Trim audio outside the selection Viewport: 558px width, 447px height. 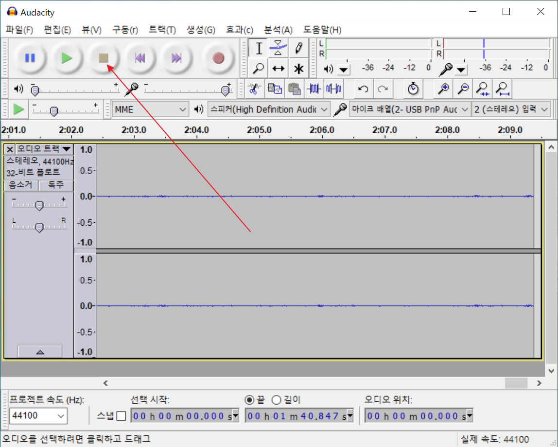(x=314, y=89)
